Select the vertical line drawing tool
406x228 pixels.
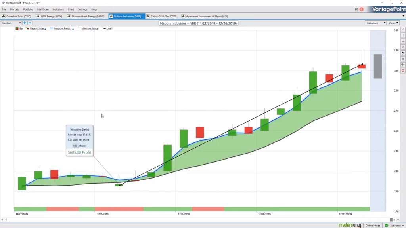click(403, 35)
